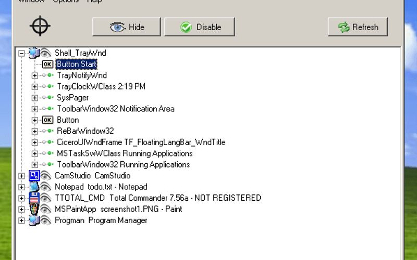Open the Window menu

(x=31, y=1)
